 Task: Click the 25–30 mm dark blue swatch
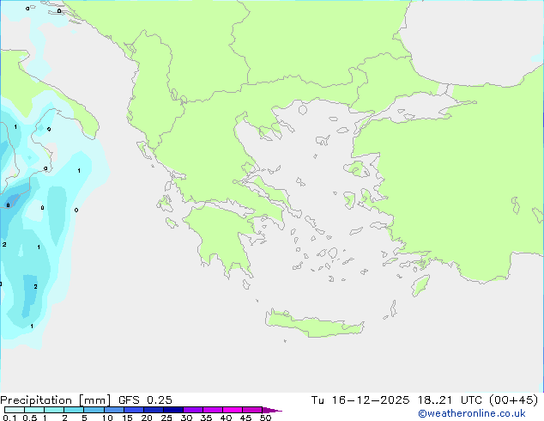click(x=172, y=410)
